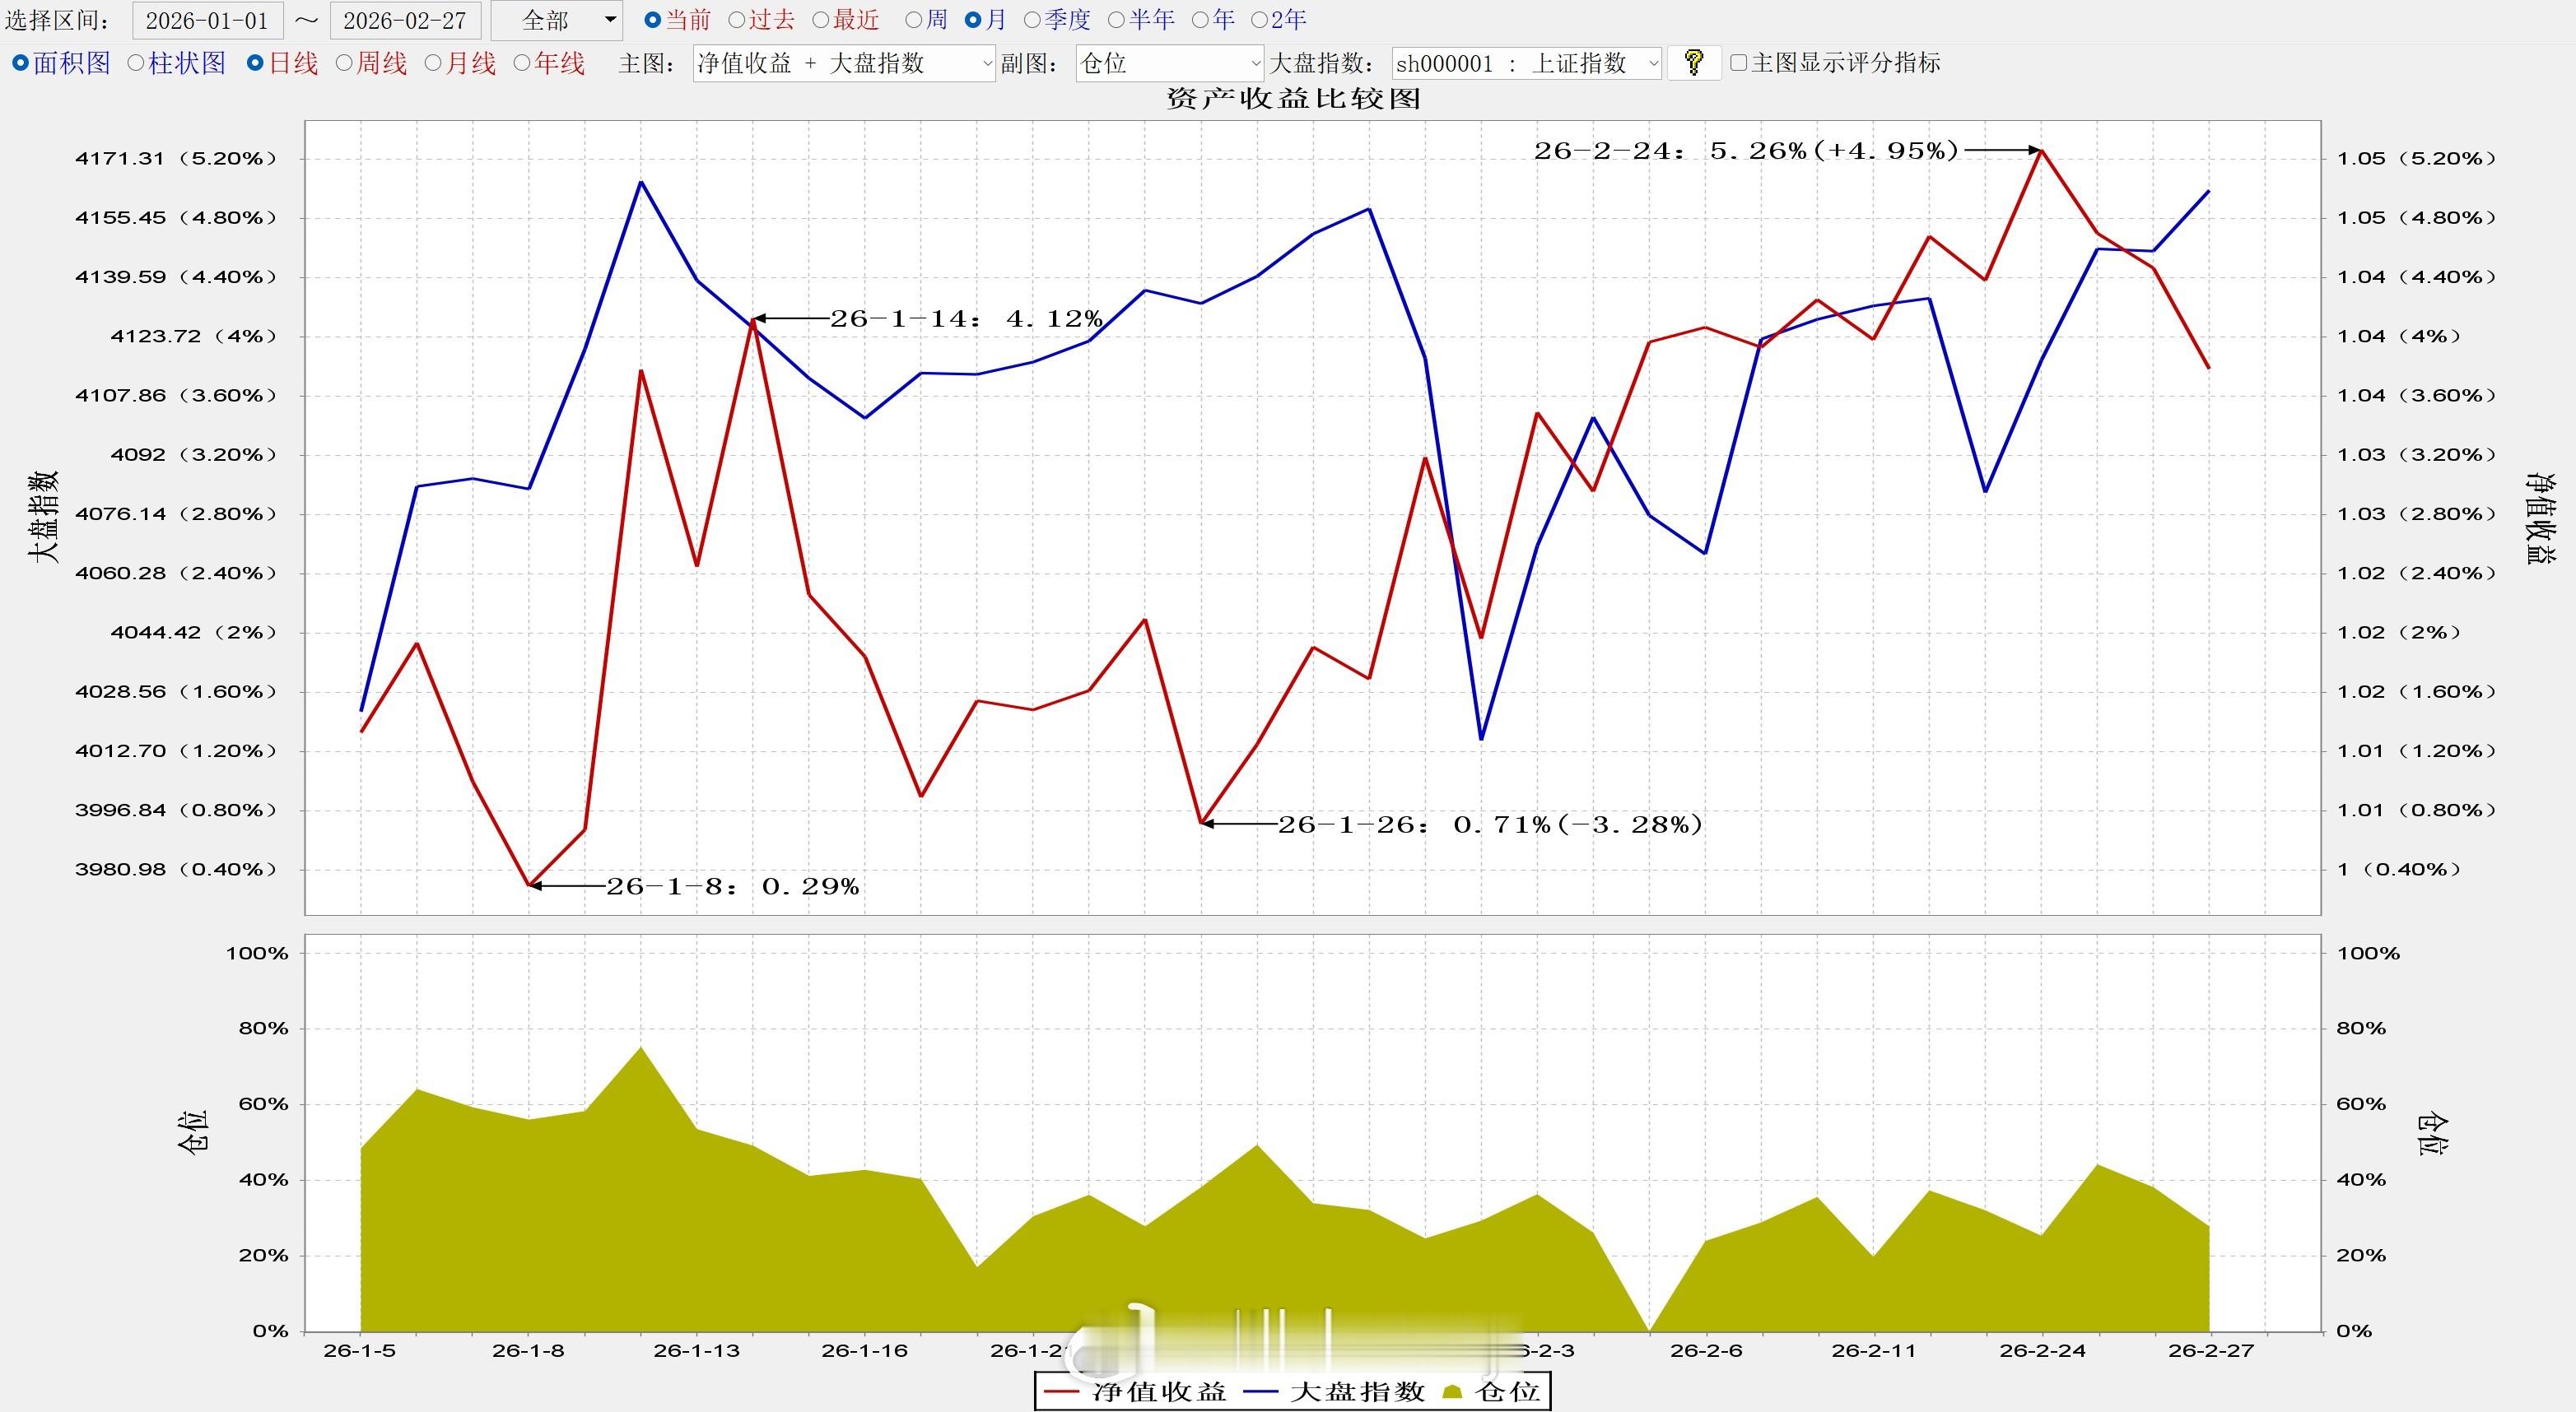This screenshot has height=1412, width=2576.
Task: Choose the 半年 half-year range option
Action: 1116,20
